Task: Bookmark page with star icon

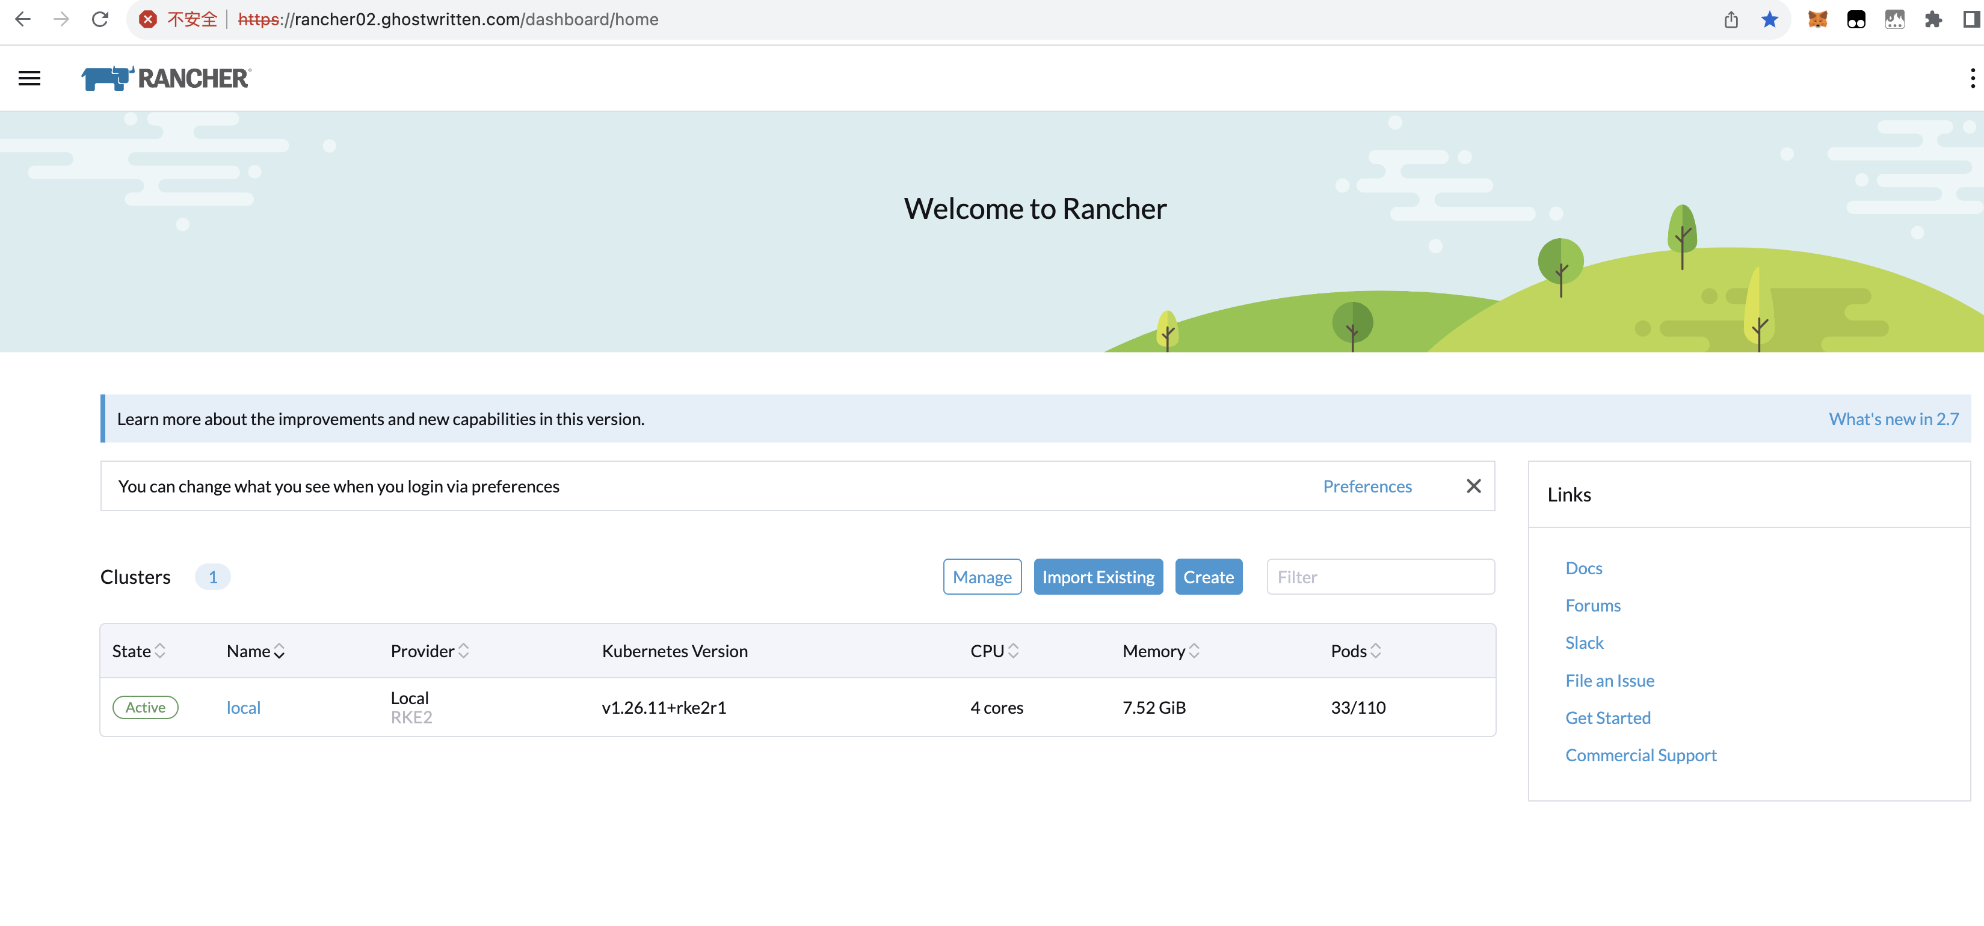Action: [1769, 19]
